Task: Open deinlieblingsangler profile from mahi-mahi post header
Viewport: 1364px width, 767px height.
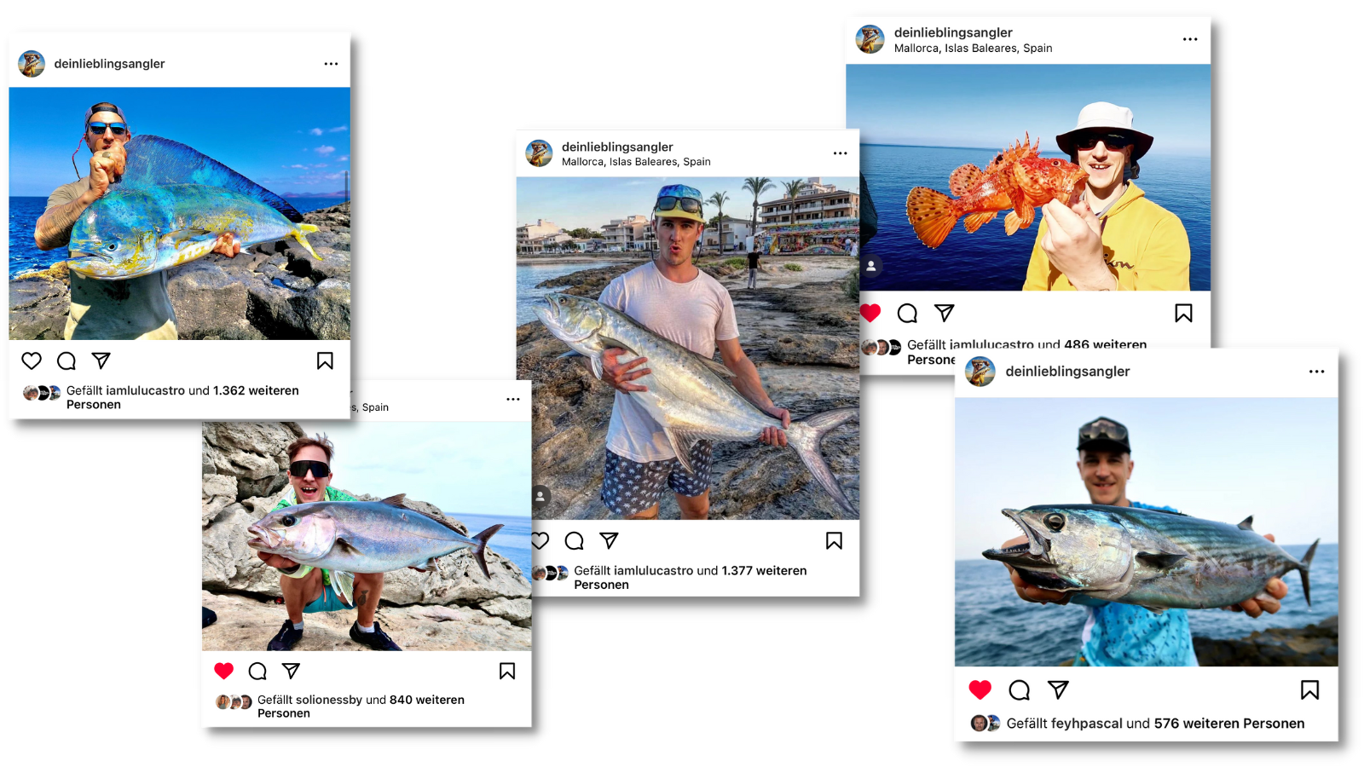Action: point(109,64)
